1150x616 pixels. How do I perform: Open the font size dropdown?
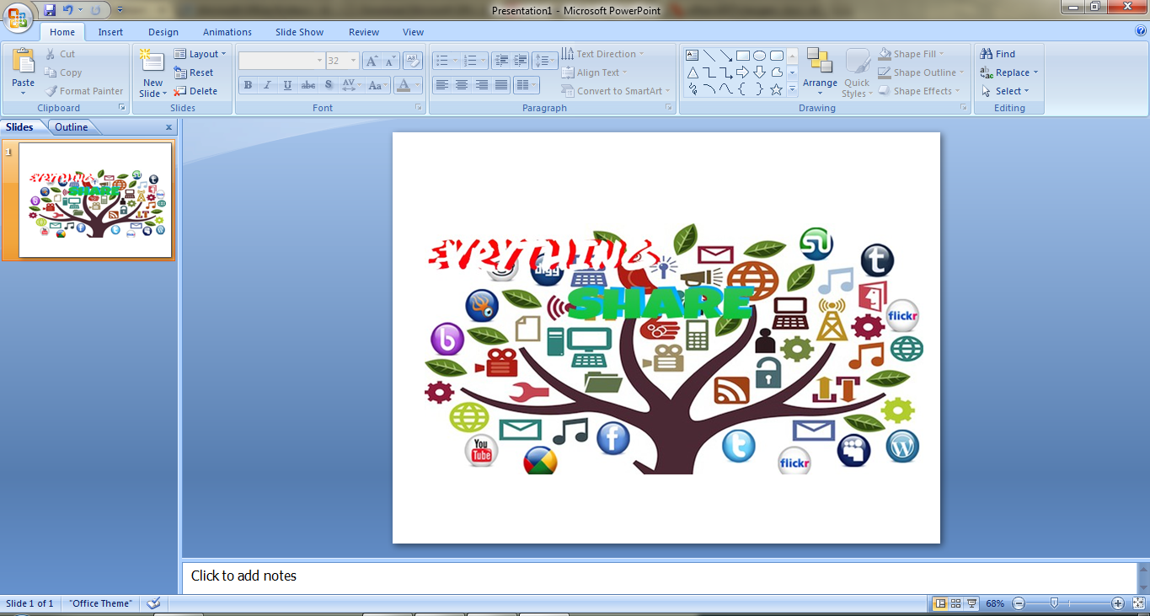tap(353, 61)
